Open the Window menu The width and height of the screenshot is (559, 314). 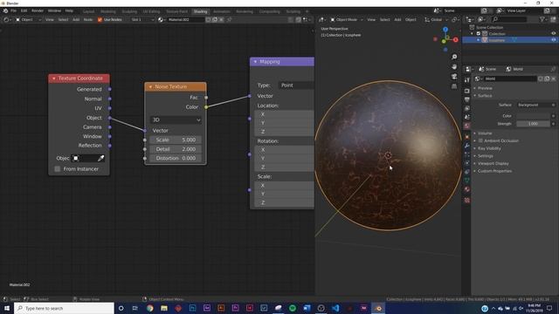click(54, 11)
